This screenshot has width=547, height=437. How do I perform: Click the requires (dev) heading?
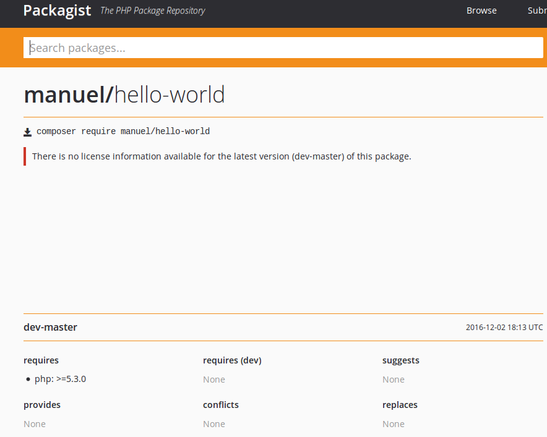(232, 360)
